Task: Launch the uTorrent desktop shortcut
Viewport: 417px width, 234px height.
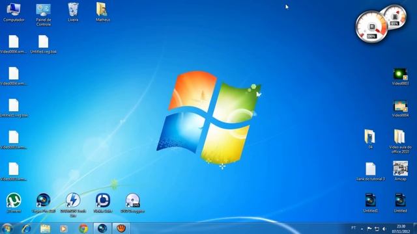Action: point(14,203)
